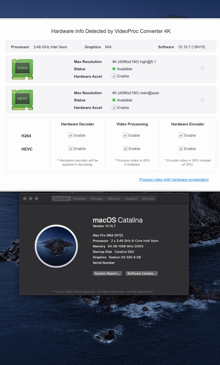The image size is (220, 365).
Task: Click the macOS Catalina island logo
Action: click(x=56, y=246)
